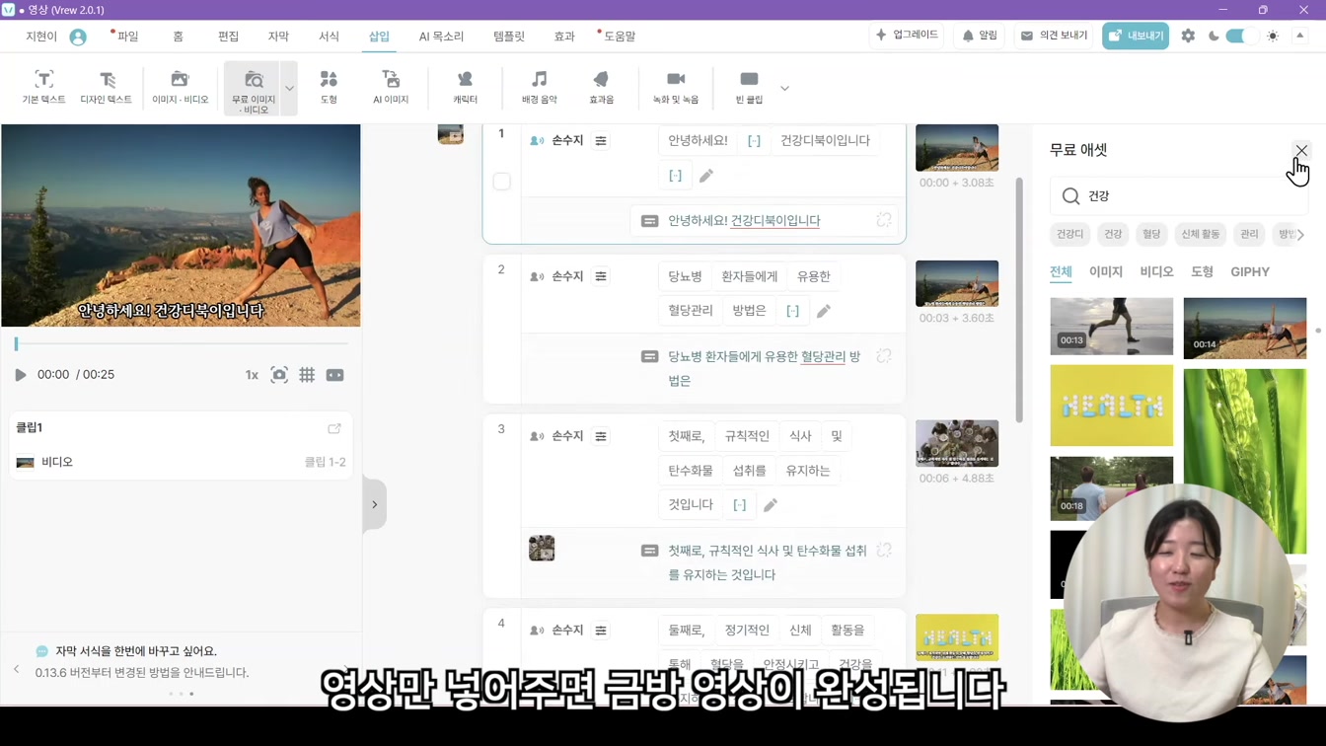Open external link icon for 클립1
This screenshot has width=1326, height=746.
pyautogui.click(x=334, y=428)
